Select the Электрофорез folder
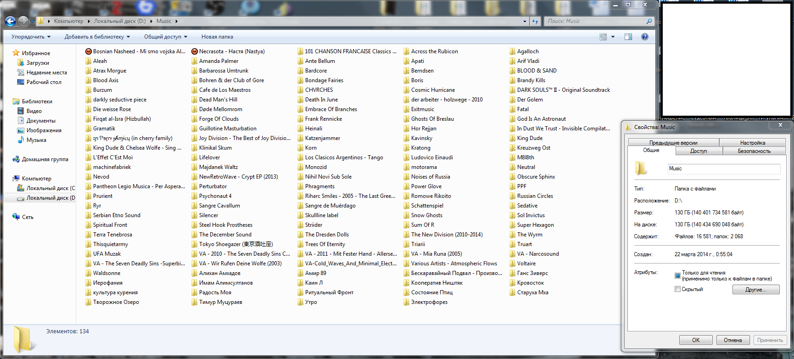The width and height of the screenshot is (794, 359). click(425, 302)
